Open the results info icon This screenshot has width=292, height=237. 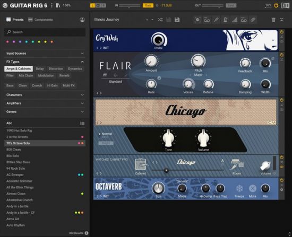coord(87,233)
